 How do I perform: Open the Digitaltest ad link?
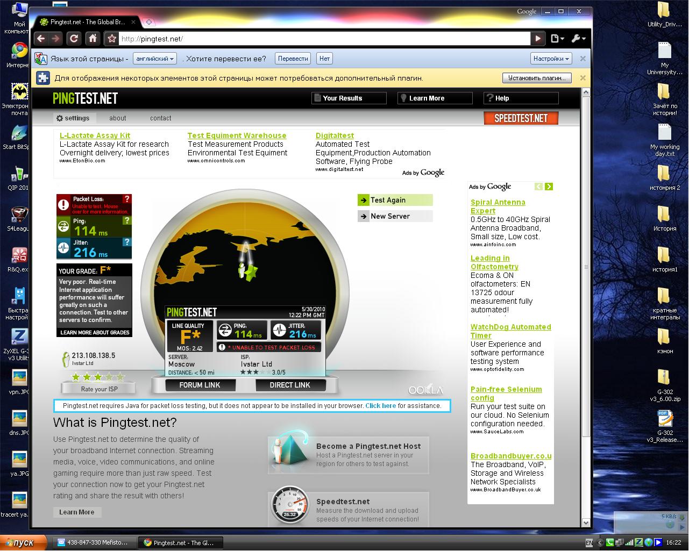pos(335,135)
